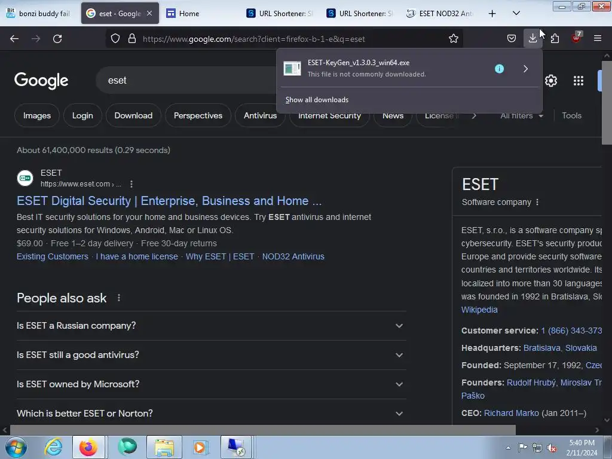The width and height of the screenshot is (612, 459).
Task: Open the NOD32 Antivirus sitelink
Action: 293,256
